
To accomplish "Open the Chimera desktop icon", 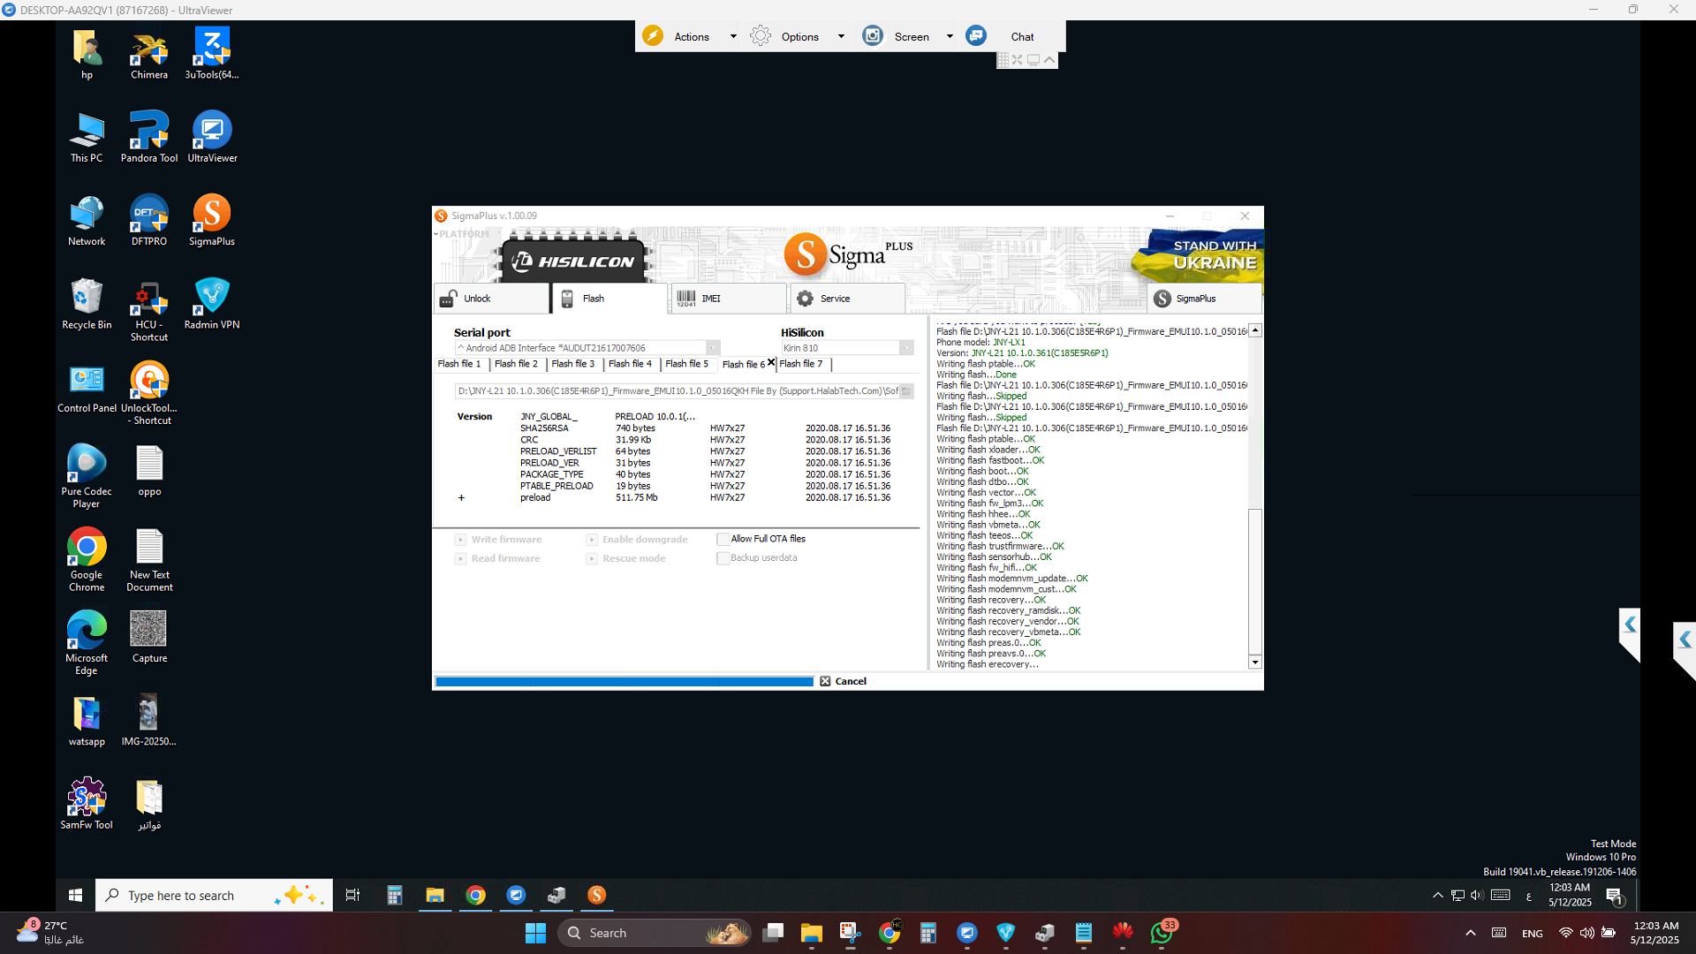I will point(149,54).
